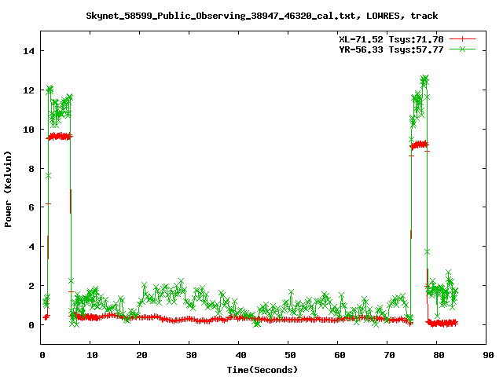Screen dimensions: 503x377
Task: Click the y-axis tick label 10
Action: coord(29,130)
